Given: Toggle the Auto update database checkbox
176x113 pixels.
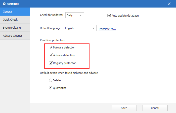Looking at the screenshot, I should (109, 16).
